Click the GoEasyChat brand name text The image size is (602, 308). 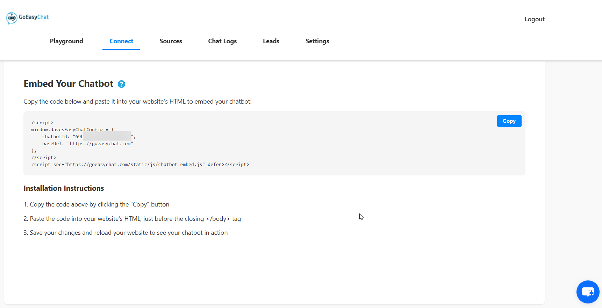34,17
